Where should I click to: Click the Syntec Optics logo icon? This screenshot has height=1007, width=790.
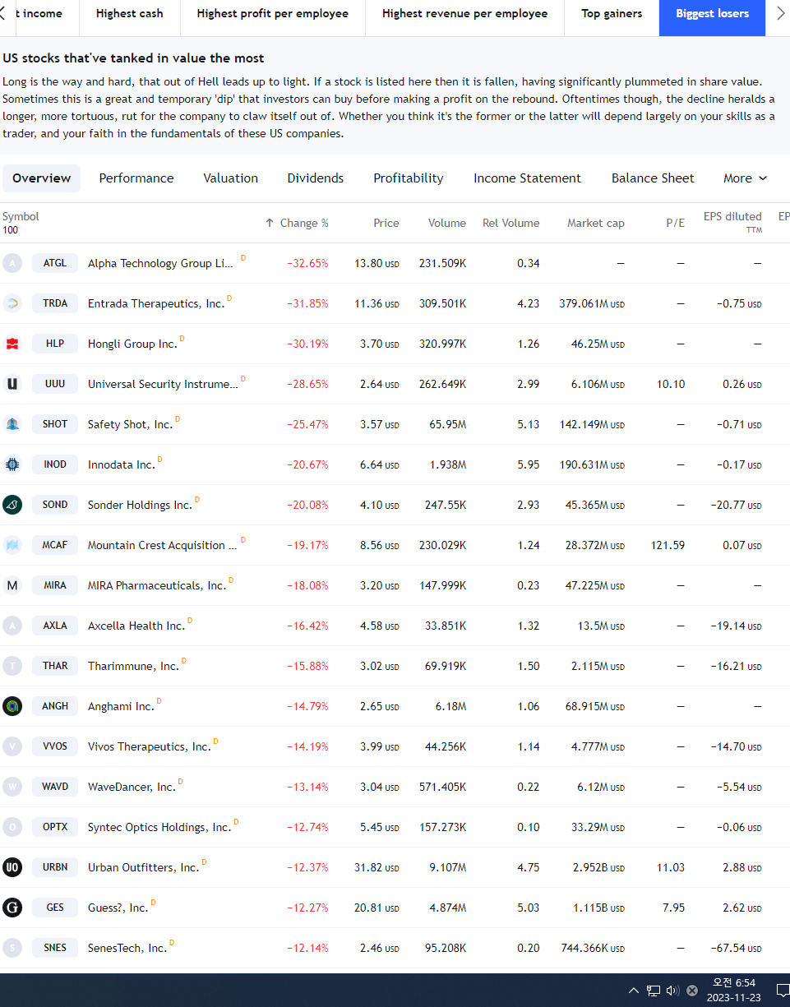tap(12, 827)
